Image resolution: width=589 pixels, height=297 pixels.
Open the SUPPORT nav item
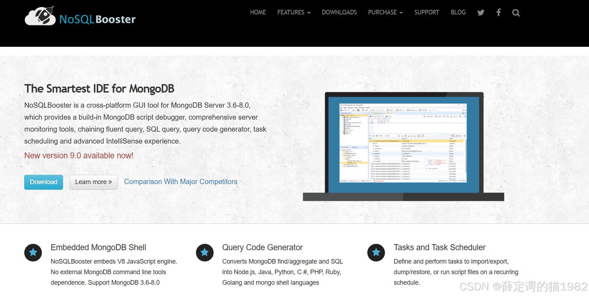click(427, 12)
